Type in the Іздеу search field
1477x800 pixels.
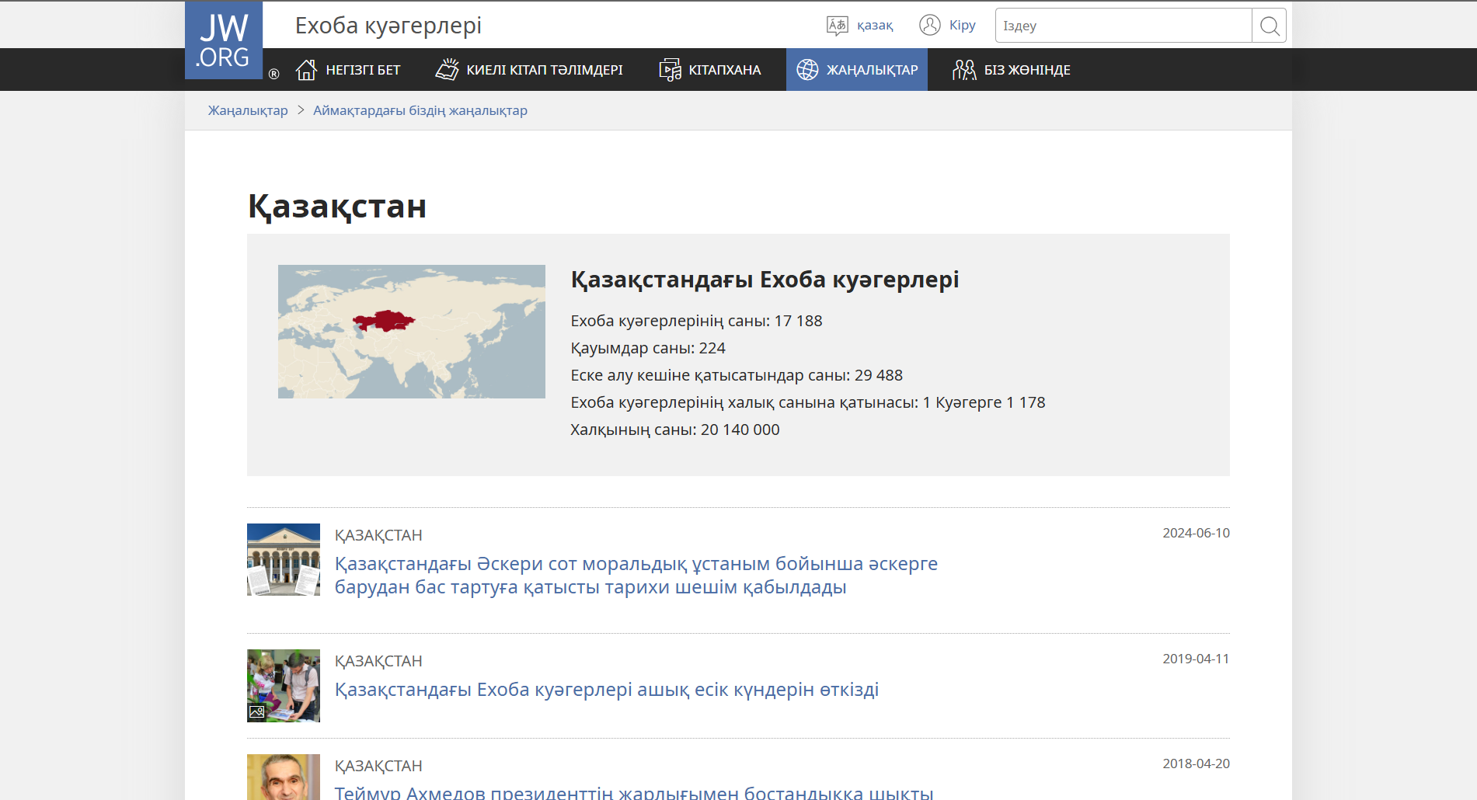[1123, 26]
